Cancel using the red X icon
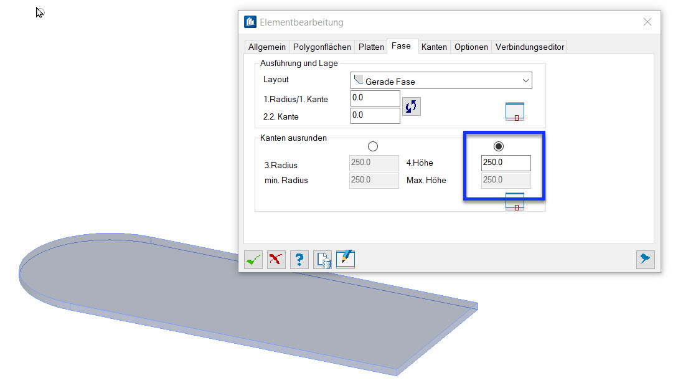Viewport: 678px width, 388px height. coord(276,260)
